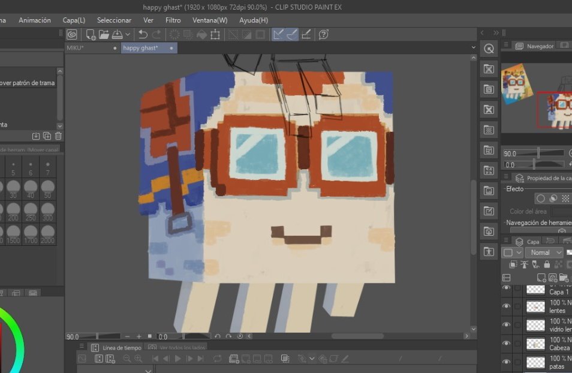Open the Seleccionar menu
572x373 pixels.
114,20
